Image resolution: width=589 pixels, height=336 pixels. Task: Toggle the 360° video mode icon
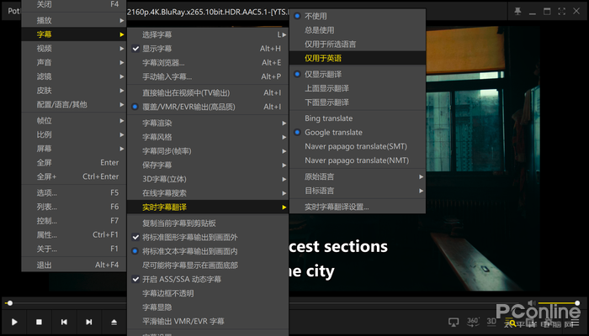pos(473,322)
